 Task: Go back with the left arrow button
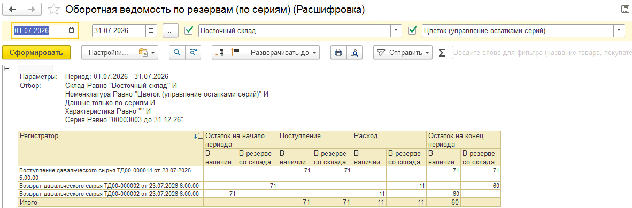tap(12, 9)
